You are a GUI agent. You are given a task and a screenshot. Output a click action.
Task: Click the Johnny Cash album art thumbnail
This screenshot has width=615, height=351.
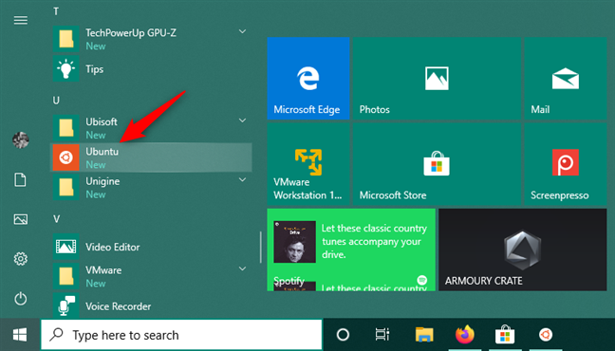[x=294, y=242]
